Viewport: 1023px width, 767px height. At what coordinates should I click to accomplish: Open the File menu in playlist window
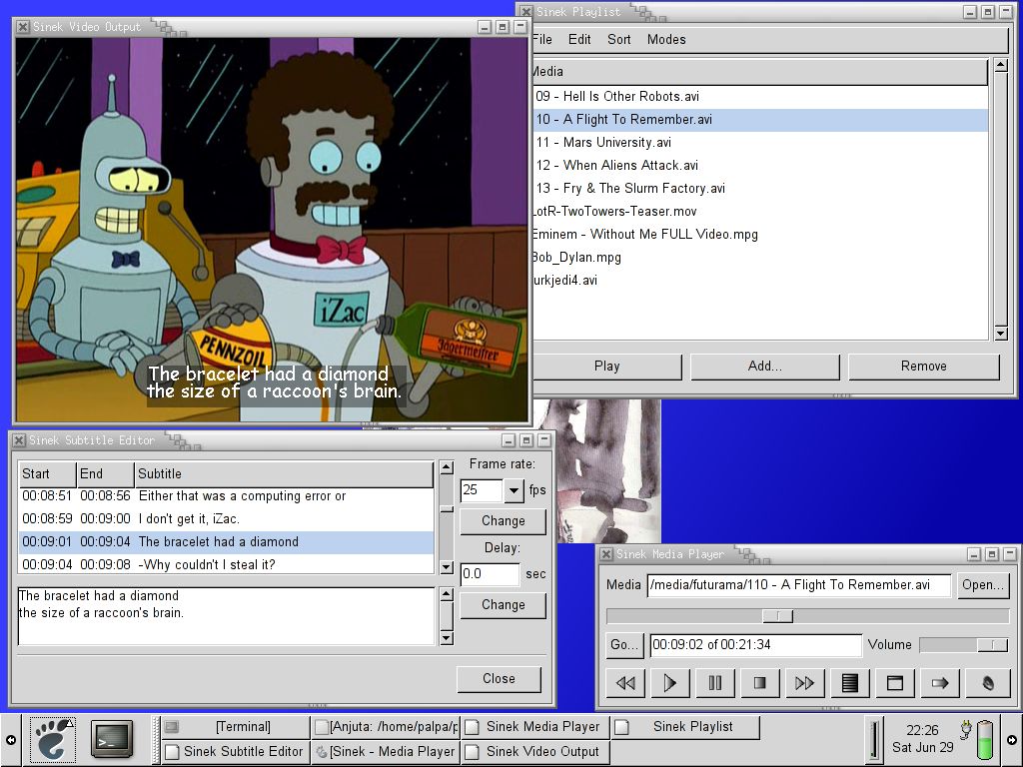pos(542,40)
